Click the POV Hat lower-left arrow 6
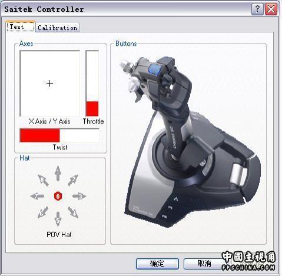 tap(43, 212)
